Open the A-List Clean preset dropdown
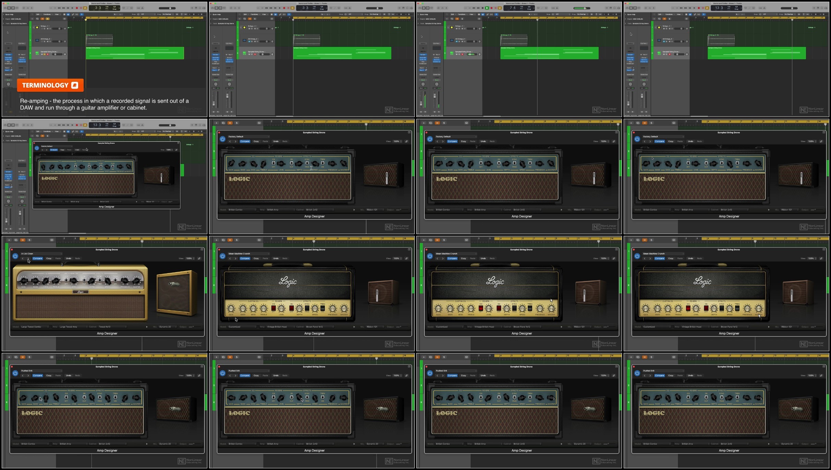Screen dimensions: 831x470 [41, 254]
